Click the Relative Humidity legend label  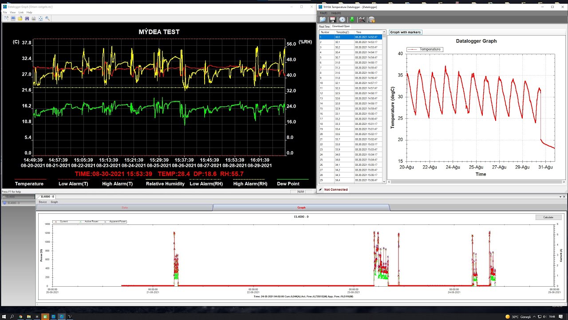(x=165, y=184)
